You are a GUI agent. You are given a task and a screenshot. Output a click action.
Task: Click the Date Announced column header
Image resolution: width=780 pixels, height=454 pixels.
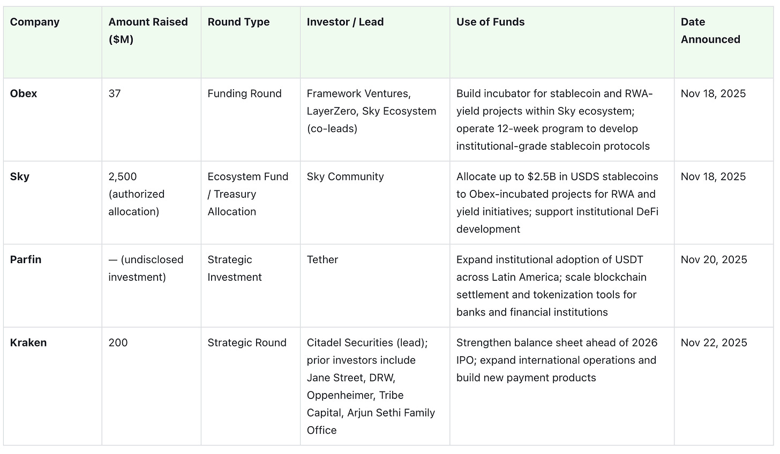710,30
